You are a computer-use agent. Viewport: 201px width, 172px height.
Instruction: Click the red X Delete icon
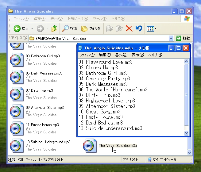point(129,29)
